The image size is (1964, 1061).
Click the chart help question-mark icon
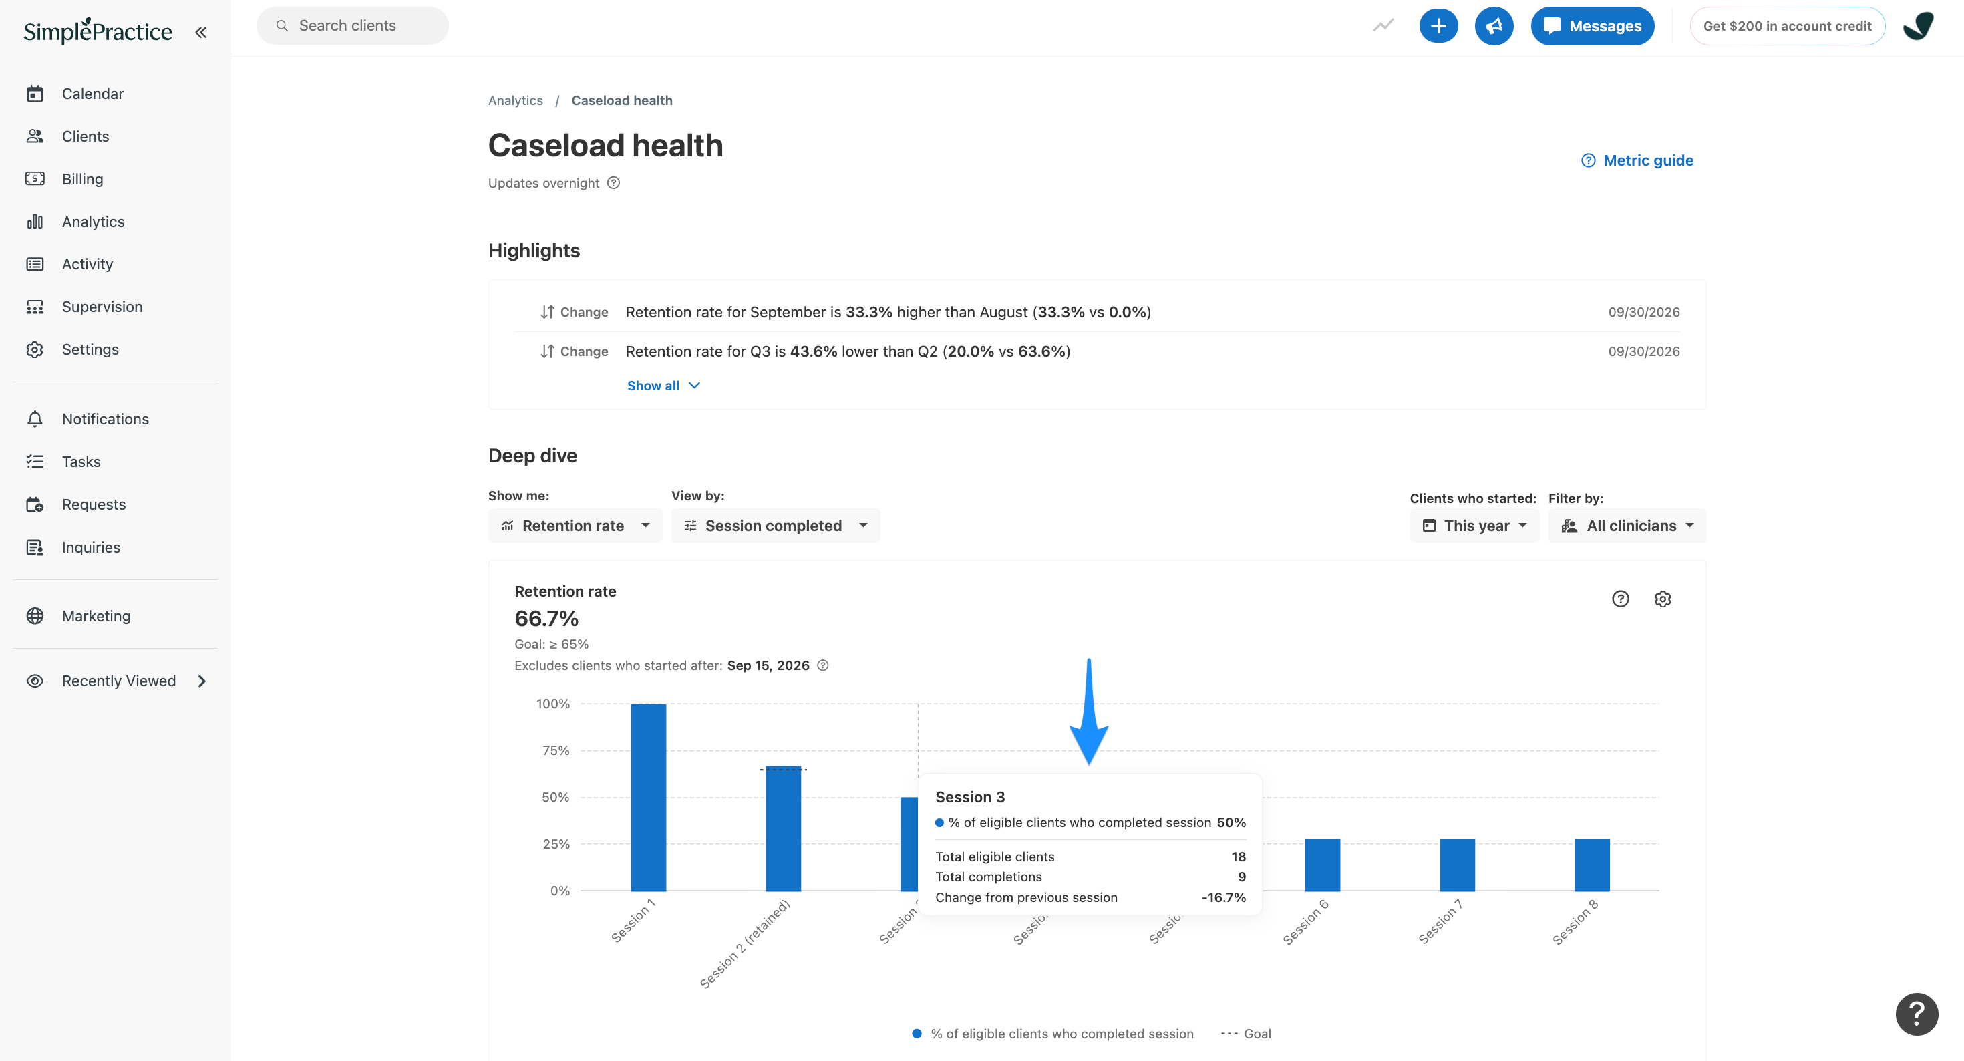tap(1620, 599)
